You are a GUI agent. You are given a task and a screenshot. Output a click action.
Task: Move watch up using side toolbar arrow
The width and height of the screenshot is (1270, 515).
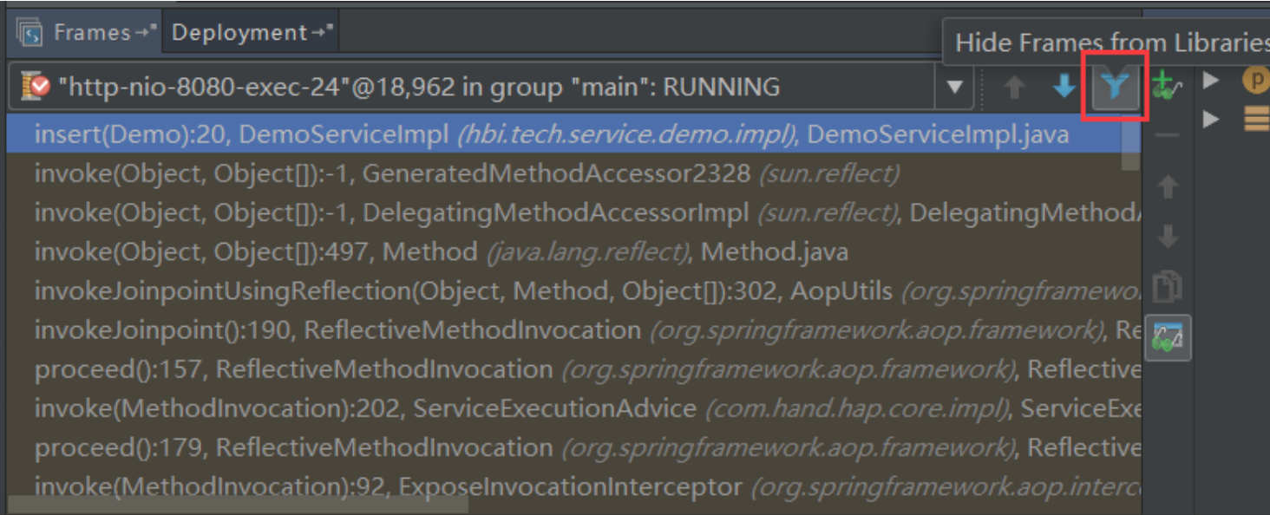click(1169, 186)
